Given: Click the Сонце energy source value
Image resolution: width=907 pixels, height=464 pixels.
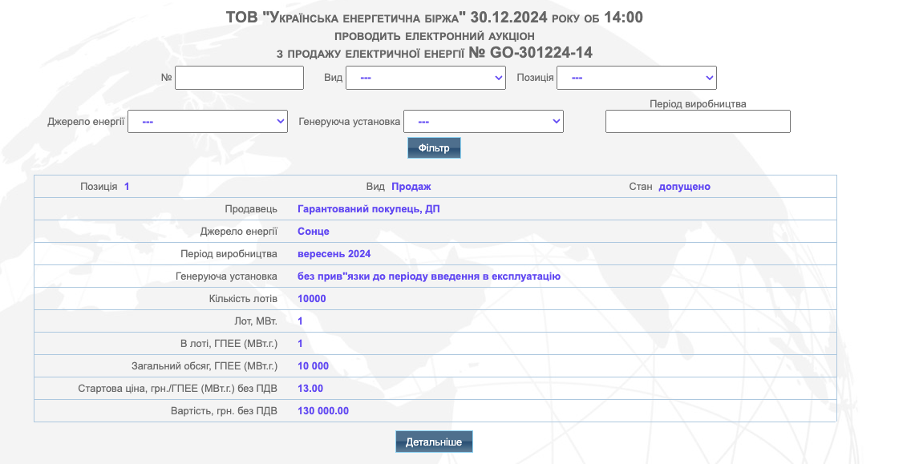Looking at the screenshot, I should click(x=314, y=231).
